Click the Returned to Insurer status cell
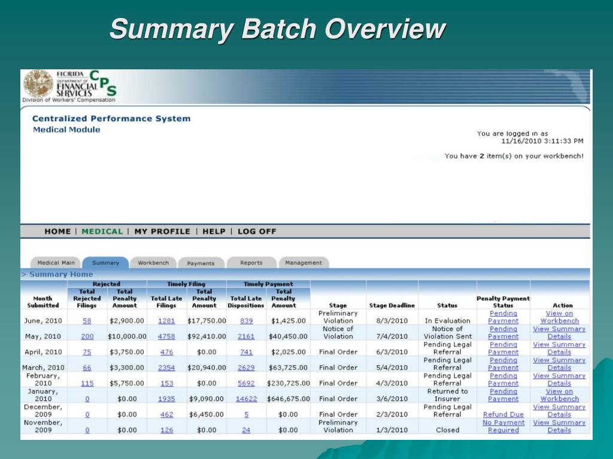The image size is (613, 459). click(x=448, y=395)
